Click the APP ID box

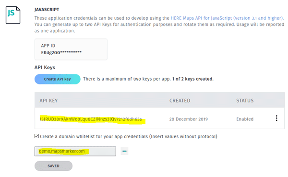coord(71,49)
